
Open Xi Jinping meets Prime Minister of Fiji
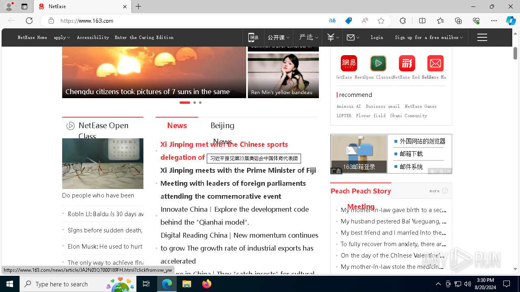coord(238,170)
